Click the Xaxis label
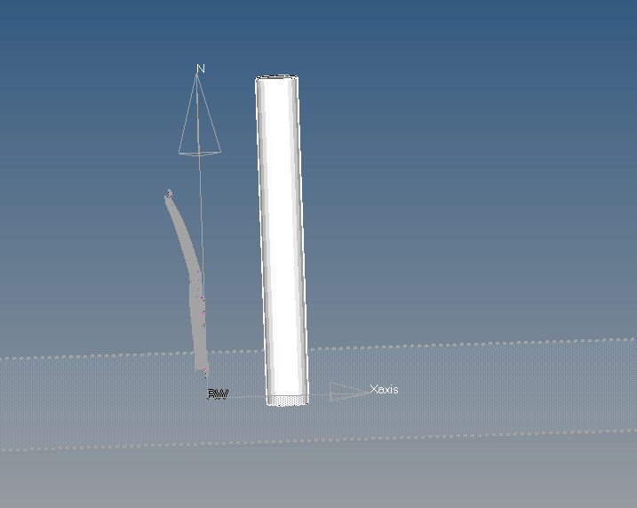Screen dimensions: 637x508 pyautogui.click(x=384, y=389)
